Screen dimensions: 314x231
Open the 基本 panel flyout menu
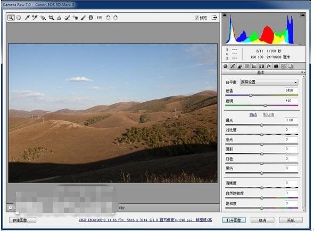[303, 72]
